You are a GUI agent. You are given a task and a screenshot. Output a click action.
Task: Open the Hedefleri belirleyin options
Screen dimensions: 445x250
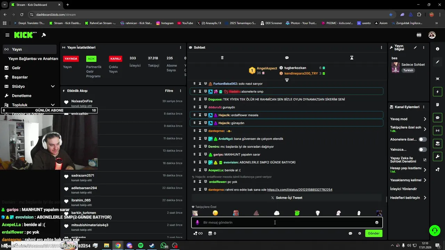[408, 198]
